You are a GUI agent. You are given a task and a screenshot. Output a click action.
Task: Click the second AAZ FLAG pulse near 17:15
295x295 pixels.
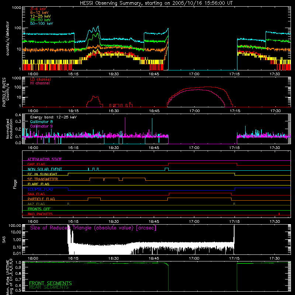(x=234, y=204)
